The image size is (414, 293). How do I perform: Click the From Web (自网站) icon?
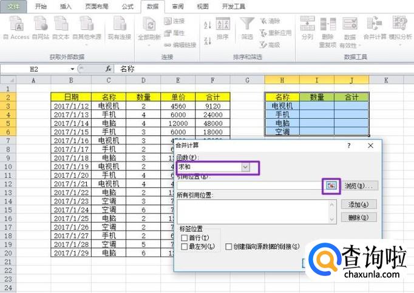click(41, 28)
